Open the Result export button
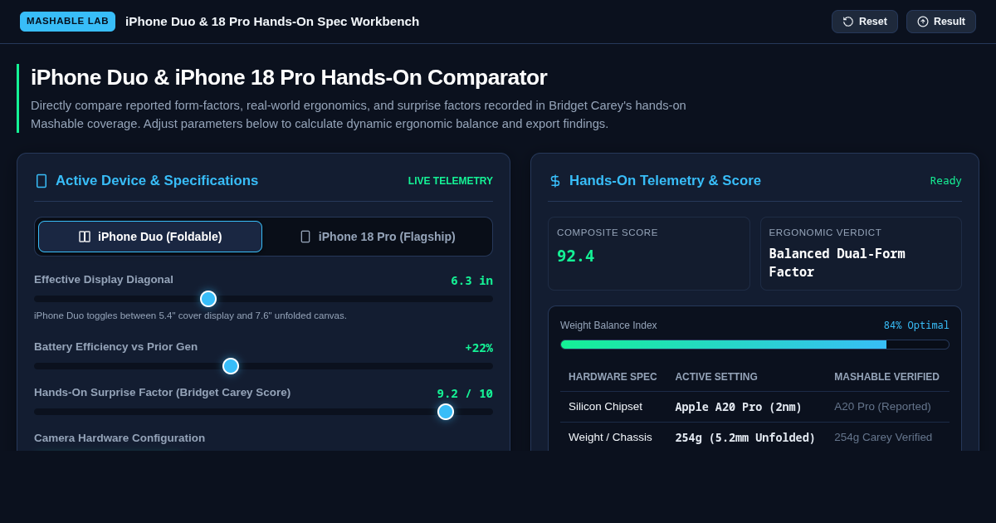Screen dimensions: 996x523 click(941, 22)
